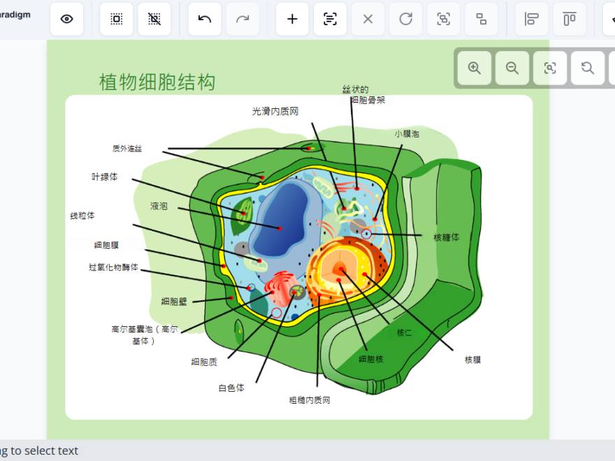Apply top alignment from the toolbar
615x461 pixels.
pyautogui.click(x=570, y=19)
